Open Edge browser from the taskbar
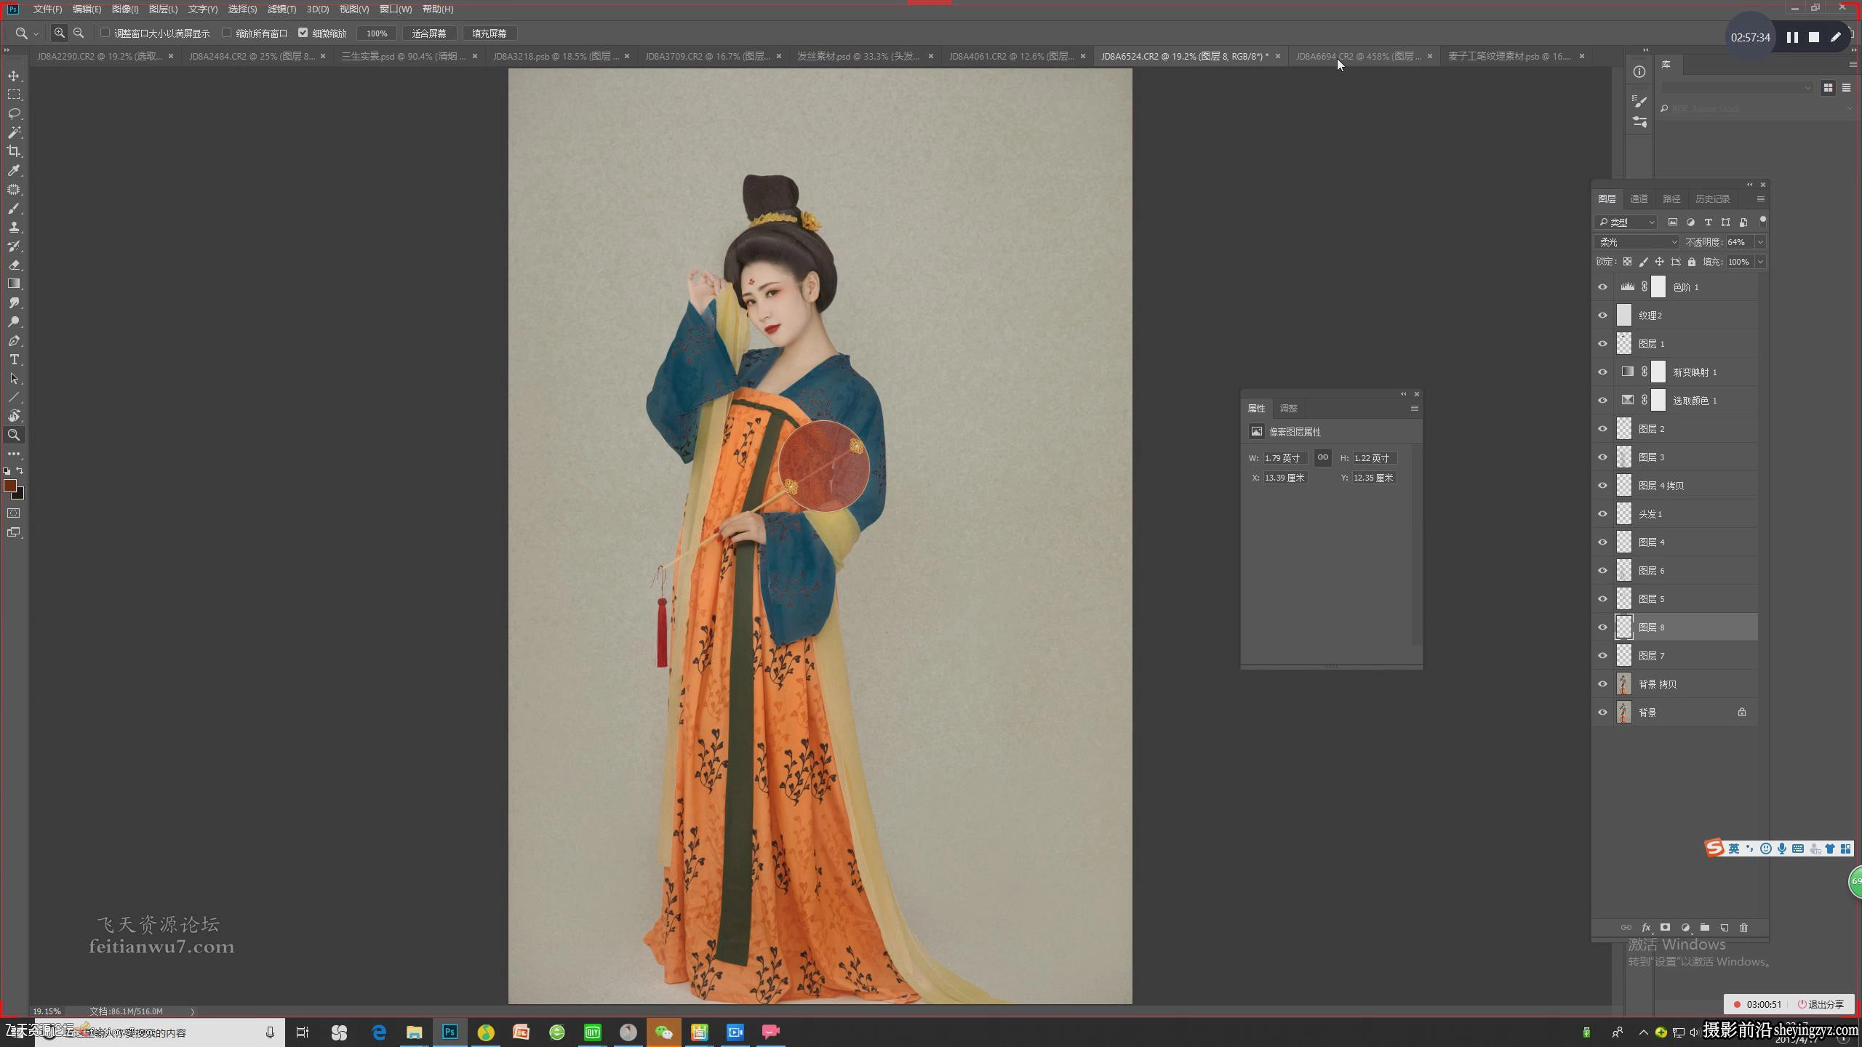This screenshot has width=1862, height=1047. coord(379,1032)
